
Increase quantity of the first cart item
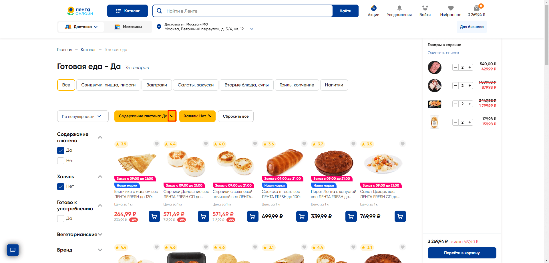(x=470, y=67)
